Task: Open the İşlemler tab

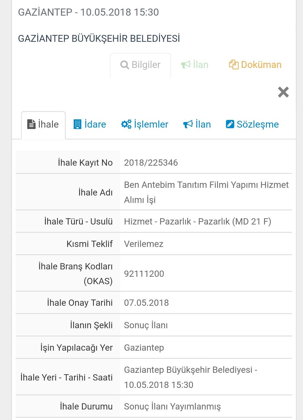Action: [151, 124]
